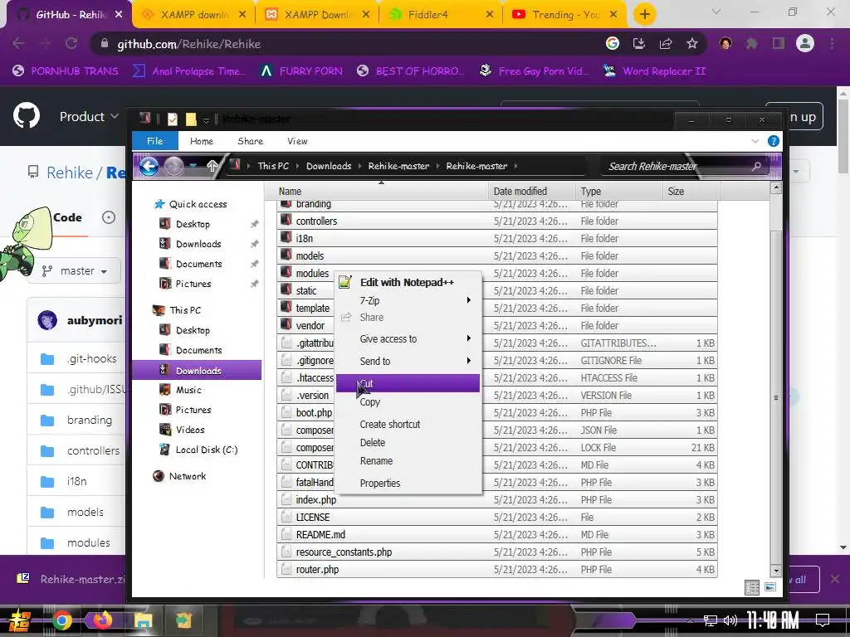Unpin Documents from Quick access pin icon
The height and width of the screenshot is (637, 850).
(254, 264)
